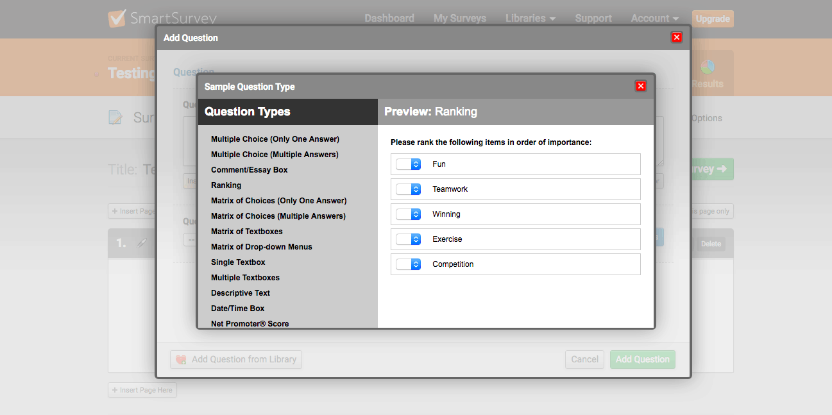Click the Exercise ranking item label
This screenshot has height=415, width=832.
pyautogui.click(x=447, y=239)
